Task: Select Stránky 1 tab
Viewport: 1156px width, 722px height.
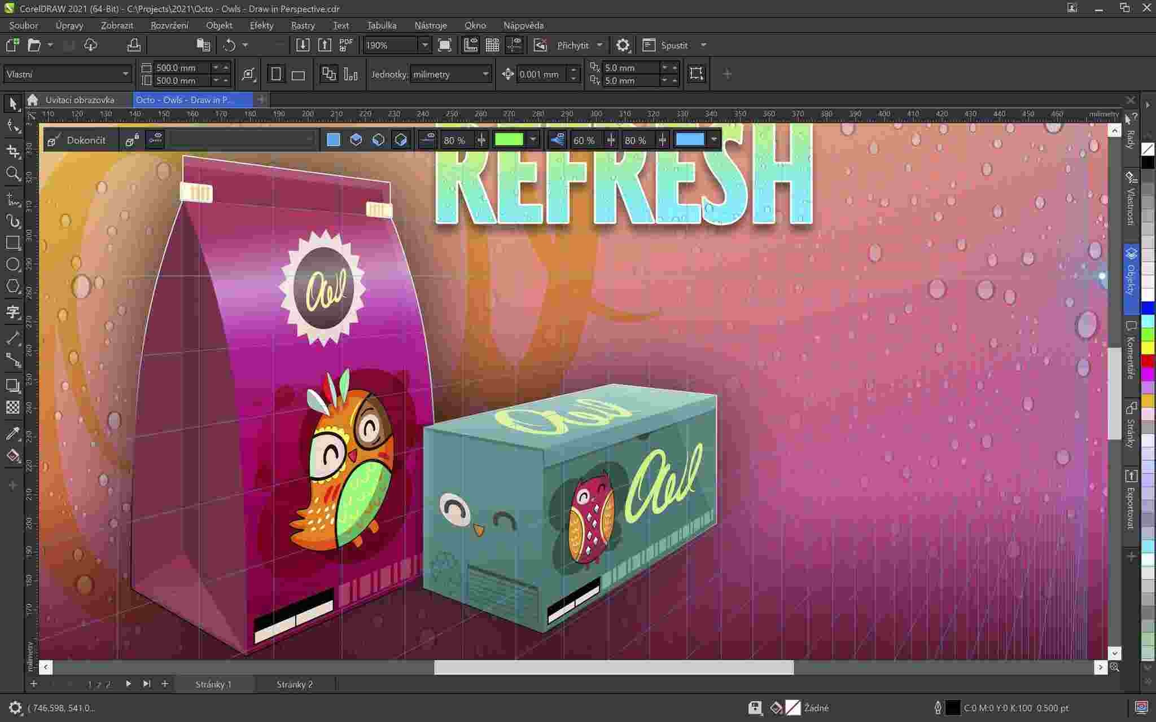Action: (x=213, y=684)
